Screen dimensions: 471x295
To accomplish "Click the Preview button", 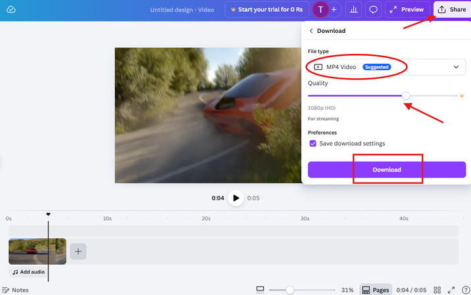I will point(407,10).
